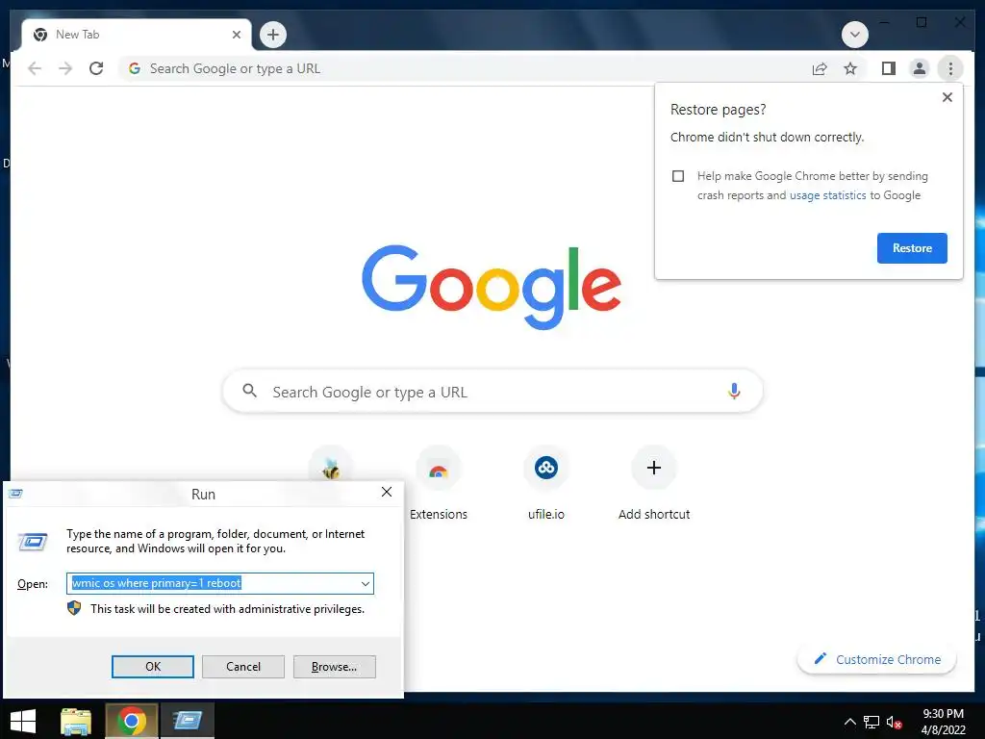Expand the Open command history dropdown

point(365,584)
